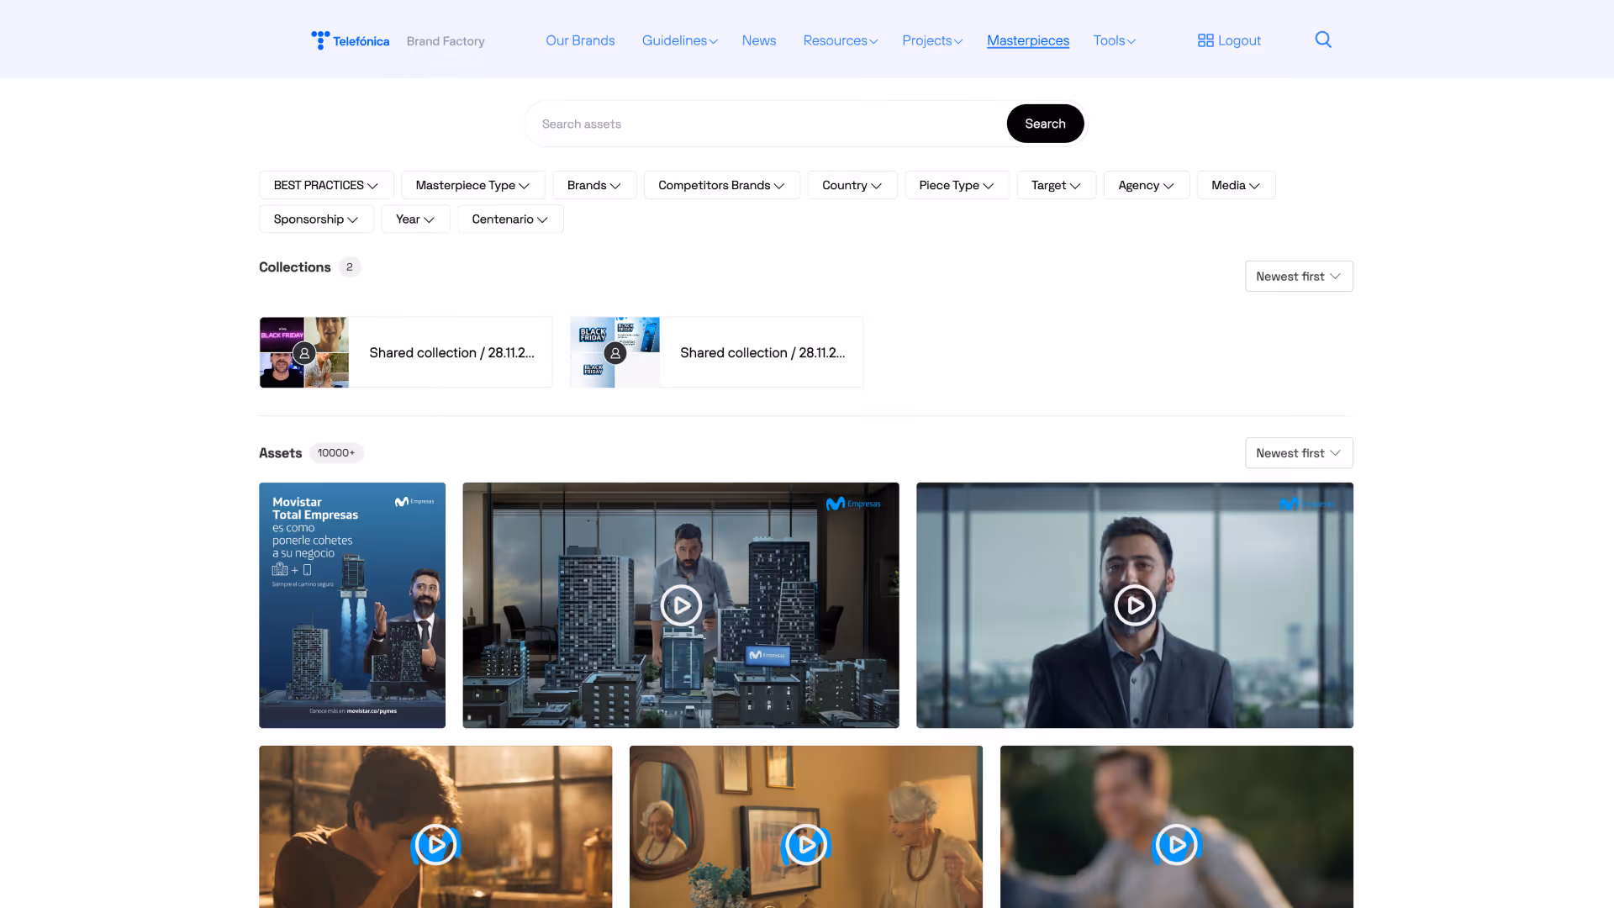Click the Logout link
1614x908 pixels.
pyautogui.click(x=1230, y=40)
